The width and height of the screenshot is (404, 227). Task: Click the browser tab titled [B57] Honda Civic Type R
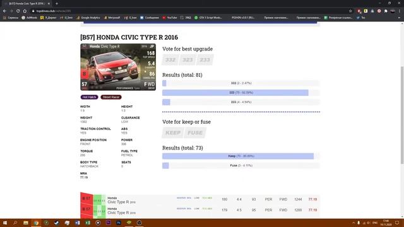coord(26,4)
